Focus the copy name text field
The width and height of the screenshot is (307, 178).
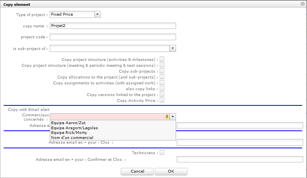113,26
